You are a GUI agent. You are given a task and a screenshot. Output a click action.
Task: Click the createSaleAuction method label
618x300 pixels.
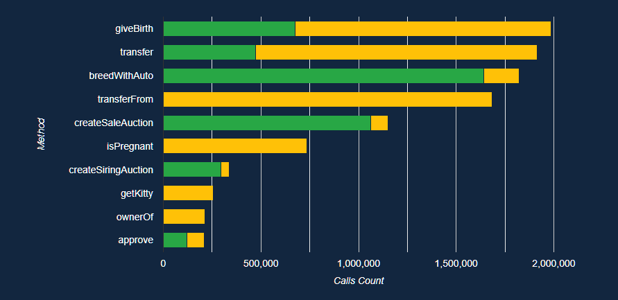point(114,123)
